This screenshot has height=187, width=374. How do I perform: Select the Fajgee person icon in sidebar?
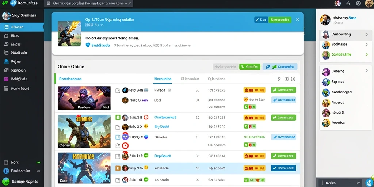[7, 61]
